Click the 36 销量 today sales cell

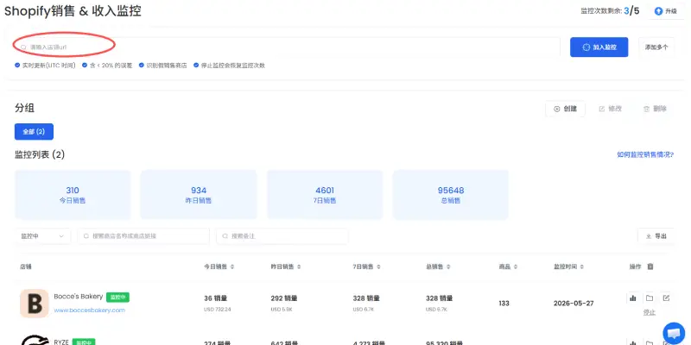(215, 298)
